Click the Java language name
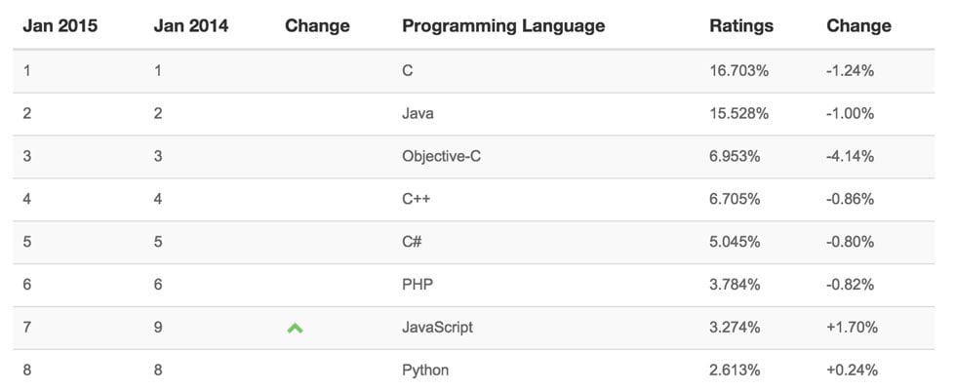Viewport: 956px width, 390px height. [418, 113]
